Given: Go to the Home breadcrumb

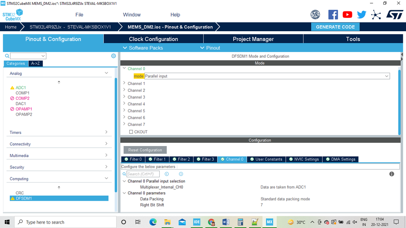Looking at the screenshot, I should click(11, 27).
